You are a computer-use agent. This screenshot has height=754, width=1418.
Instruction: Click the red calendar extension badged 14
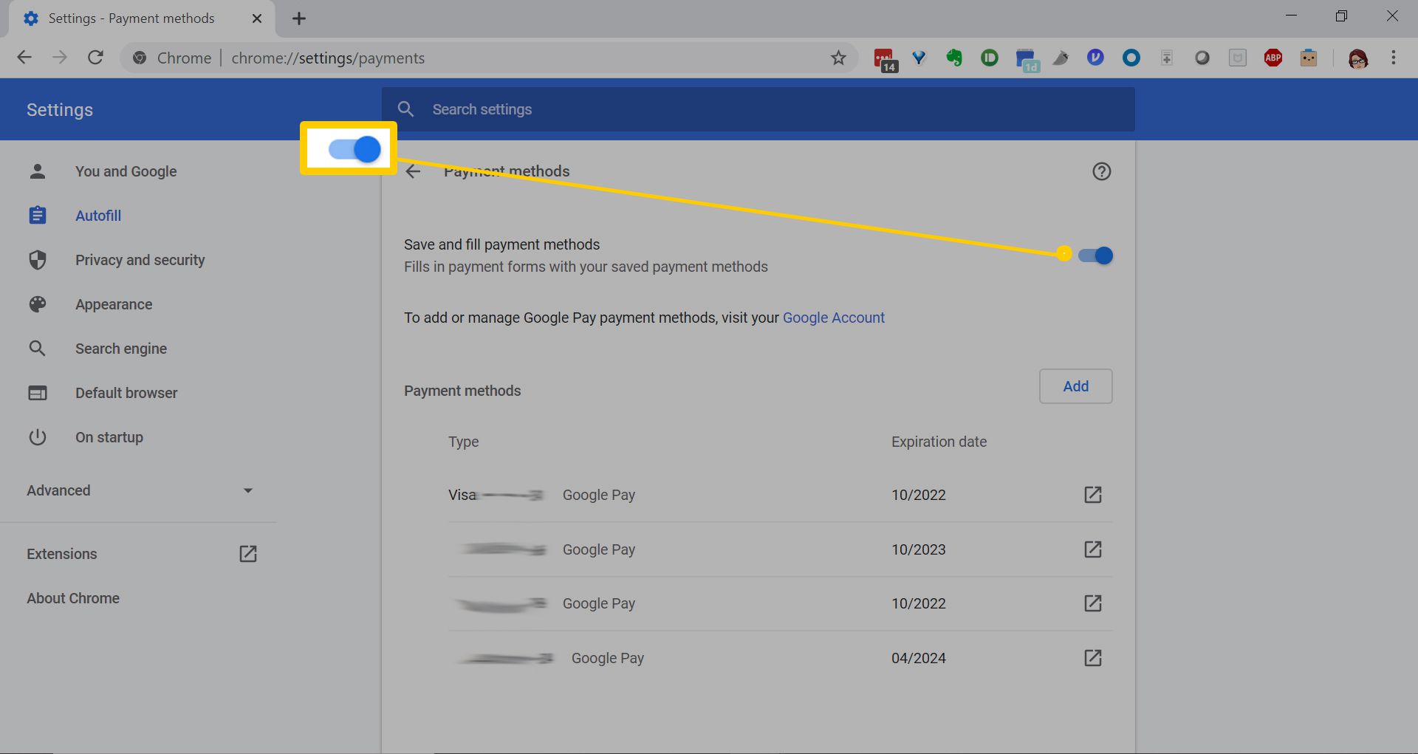884,59
